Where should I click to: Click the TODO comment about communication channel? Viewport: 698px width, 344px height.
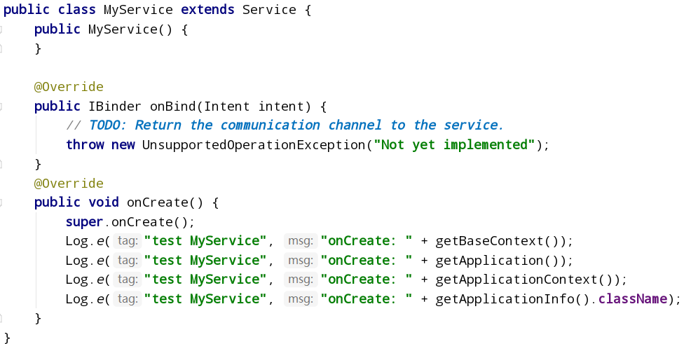(285, 125)
